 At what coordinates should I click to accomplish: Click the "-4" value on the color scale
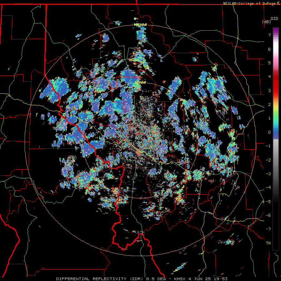268,187
